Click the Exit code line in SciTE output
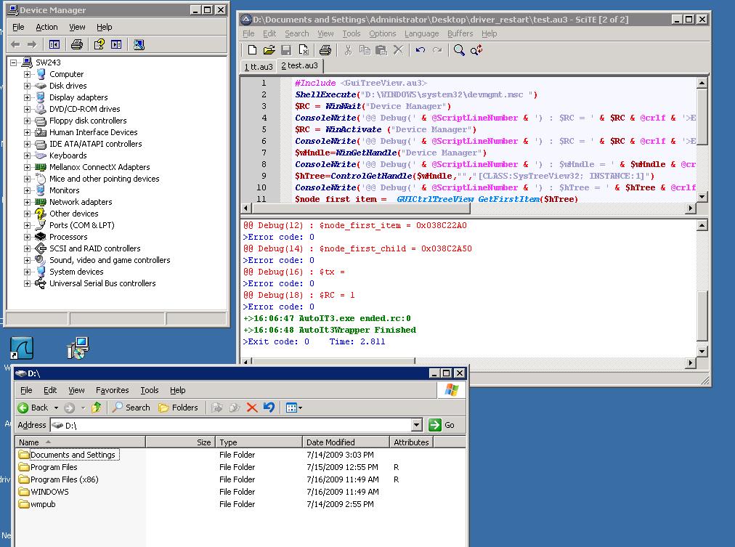735x547 pixels. pos(314,341)
